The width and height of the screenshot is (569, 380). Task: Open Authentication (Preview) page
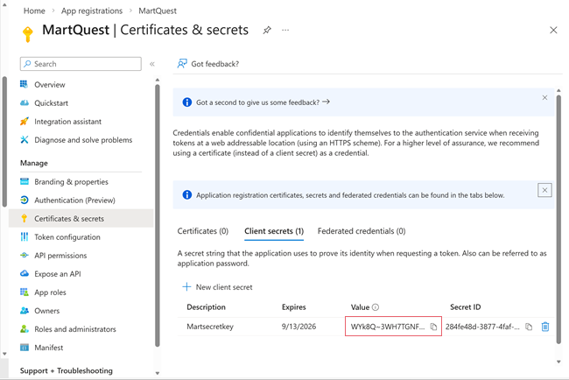click(74, 201)
